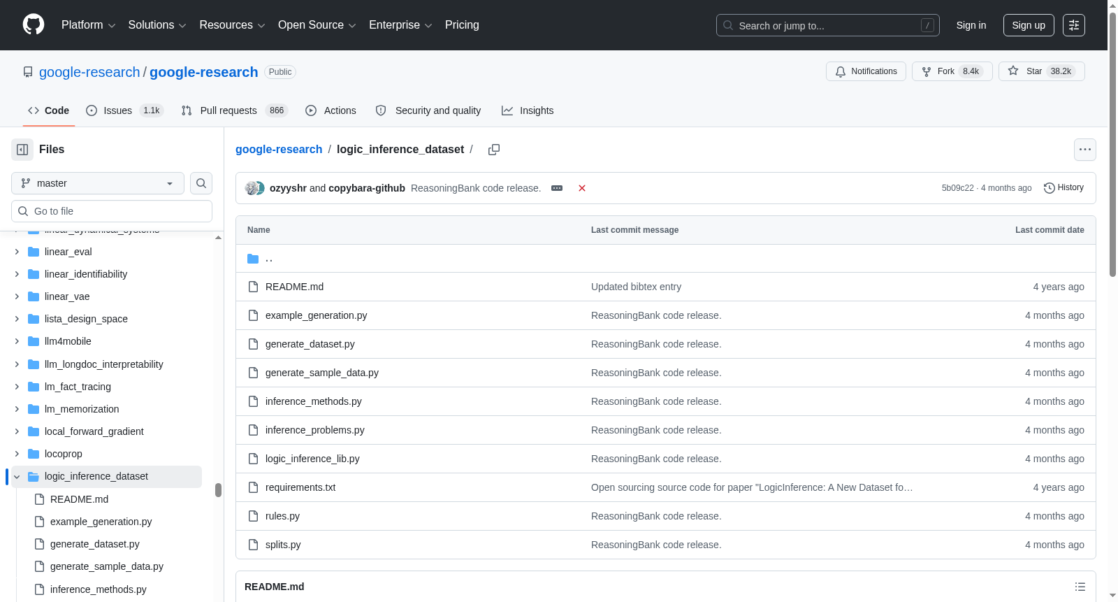The image size is (1118, 602).
Task: Switch to the Pull requests tab
Action: pyautogui.click(x=235, y=110)
